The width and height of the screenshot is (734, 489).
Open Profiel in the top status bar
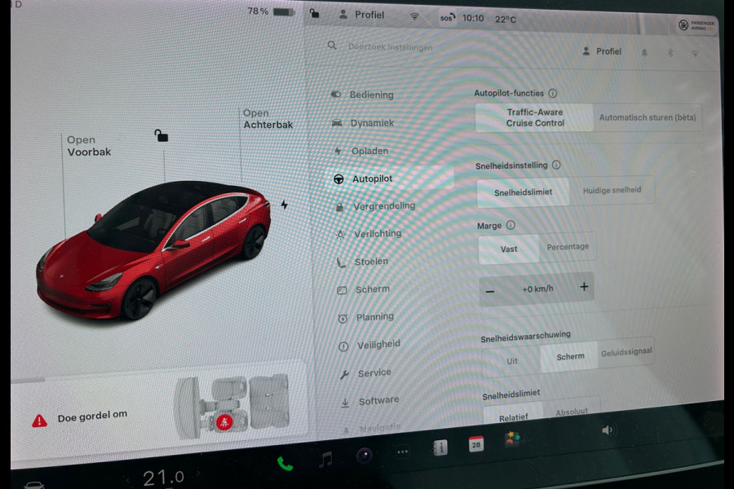(x=361, y=15)
